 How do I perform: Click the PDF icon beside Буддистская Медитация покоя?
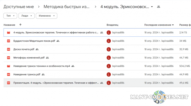pos(8,41)
